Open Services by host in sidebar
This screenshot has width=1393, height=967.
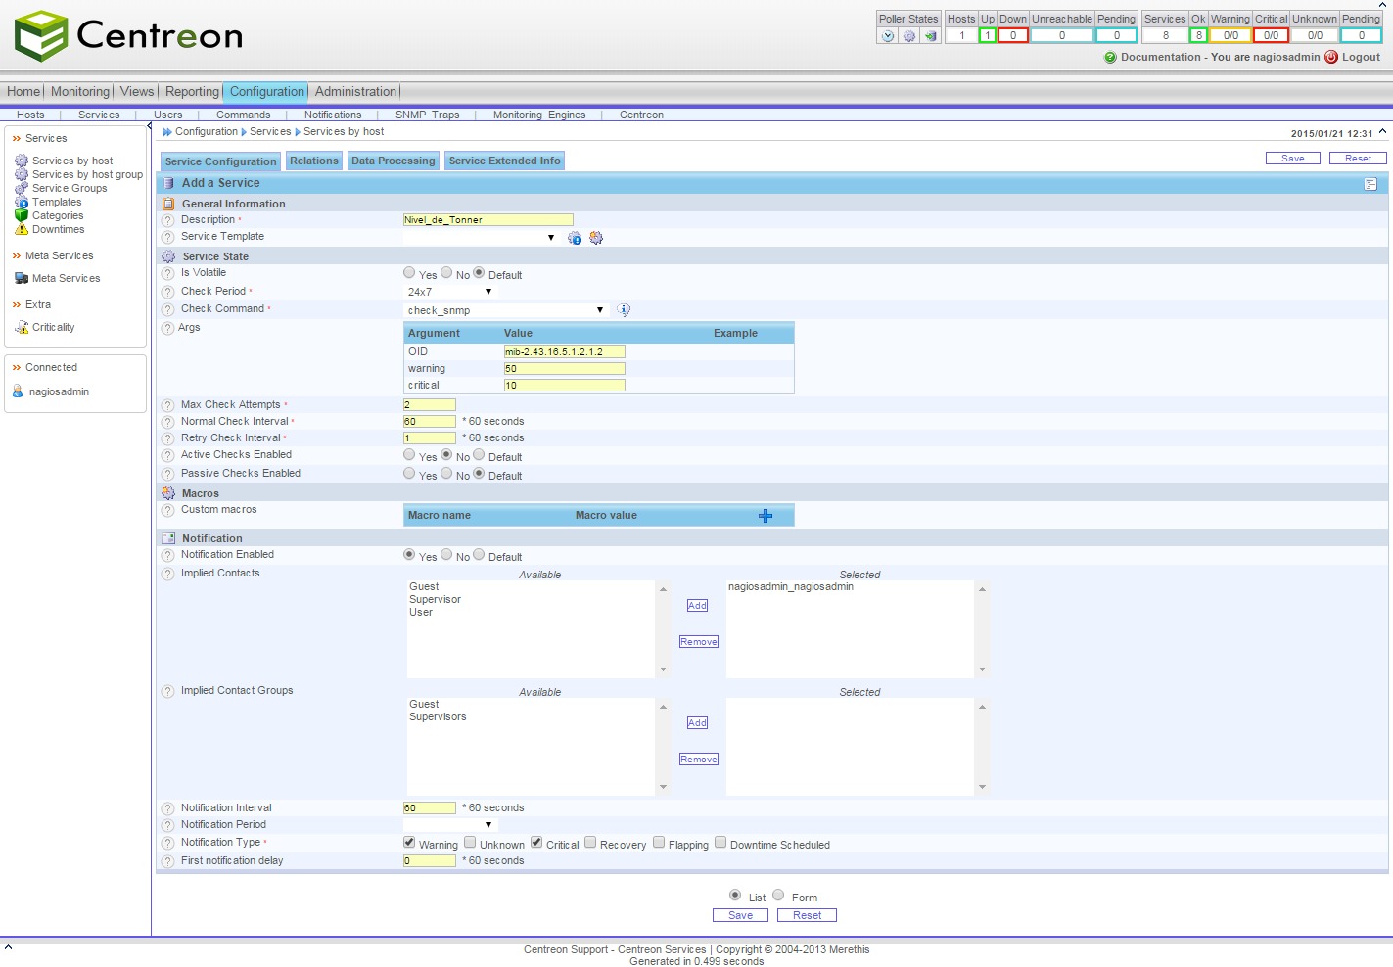click(x=72, y=161)
